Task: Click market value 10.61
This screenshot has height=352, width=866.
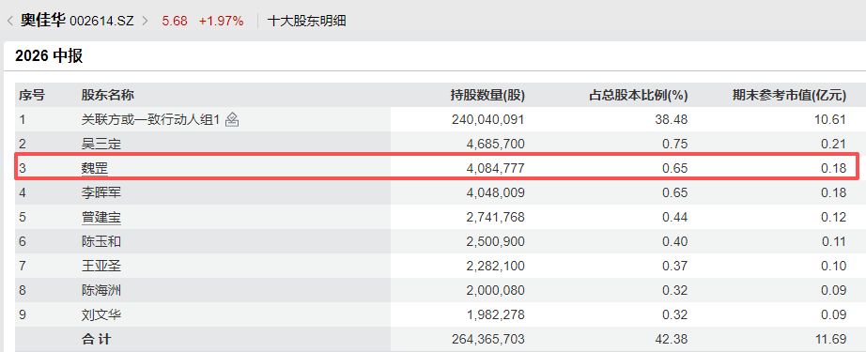Action: (x=831, y=119)
